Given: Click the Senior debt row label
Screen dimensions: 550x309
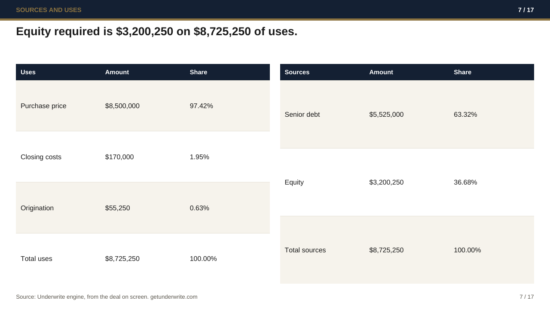Looking at the screenshot, I should (302, 115).
